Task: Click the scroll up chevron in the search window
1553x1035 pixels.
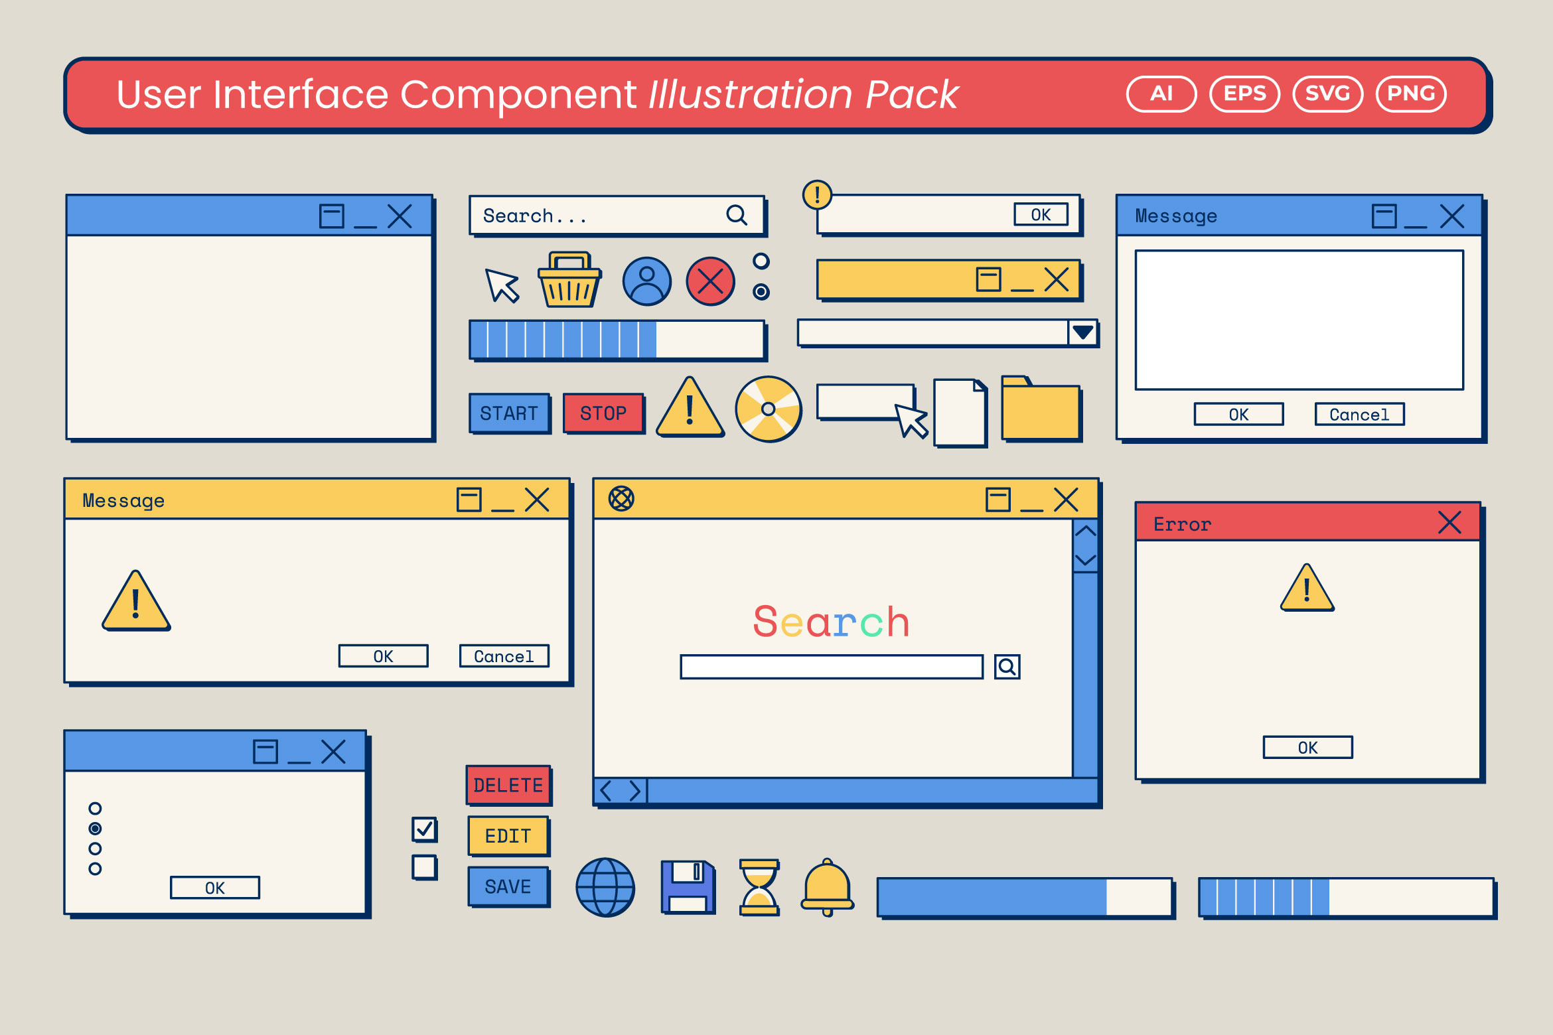Action: point(1085,531)
